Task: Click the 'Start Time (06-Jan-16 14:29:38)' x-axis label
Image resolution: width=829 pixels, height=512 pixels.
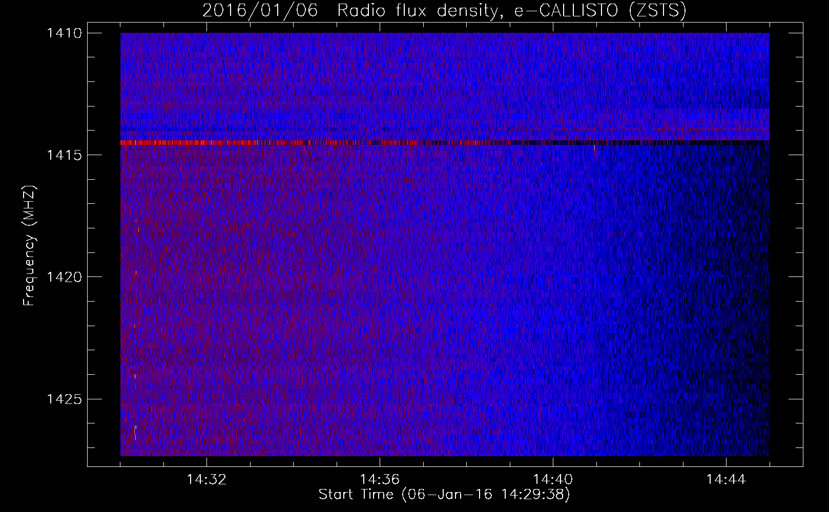Action: (444, 495)
